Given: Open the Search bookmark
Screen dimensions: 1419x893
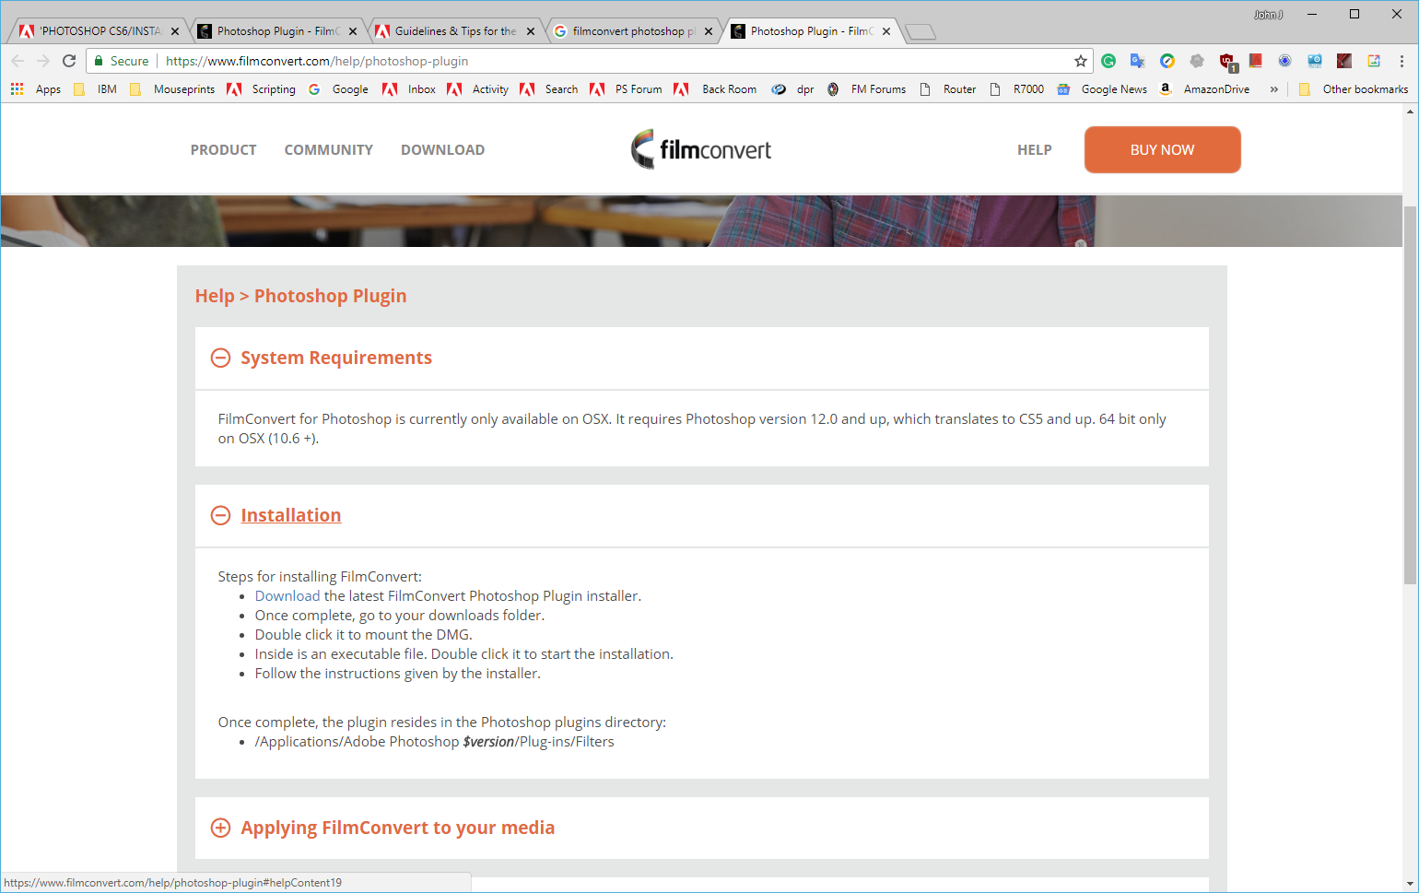Looking at the screenshot, I should [x=549, y=89].
